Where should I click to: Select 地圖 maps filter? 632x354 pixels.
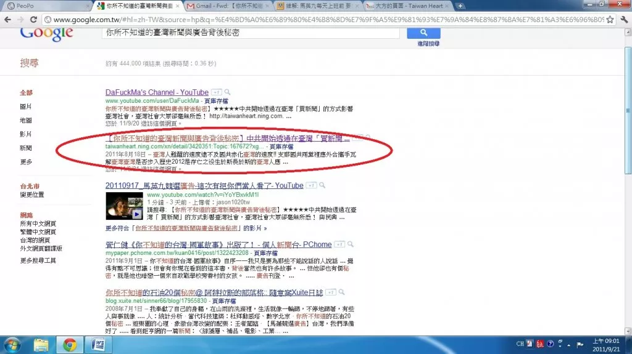coord(26,120)
